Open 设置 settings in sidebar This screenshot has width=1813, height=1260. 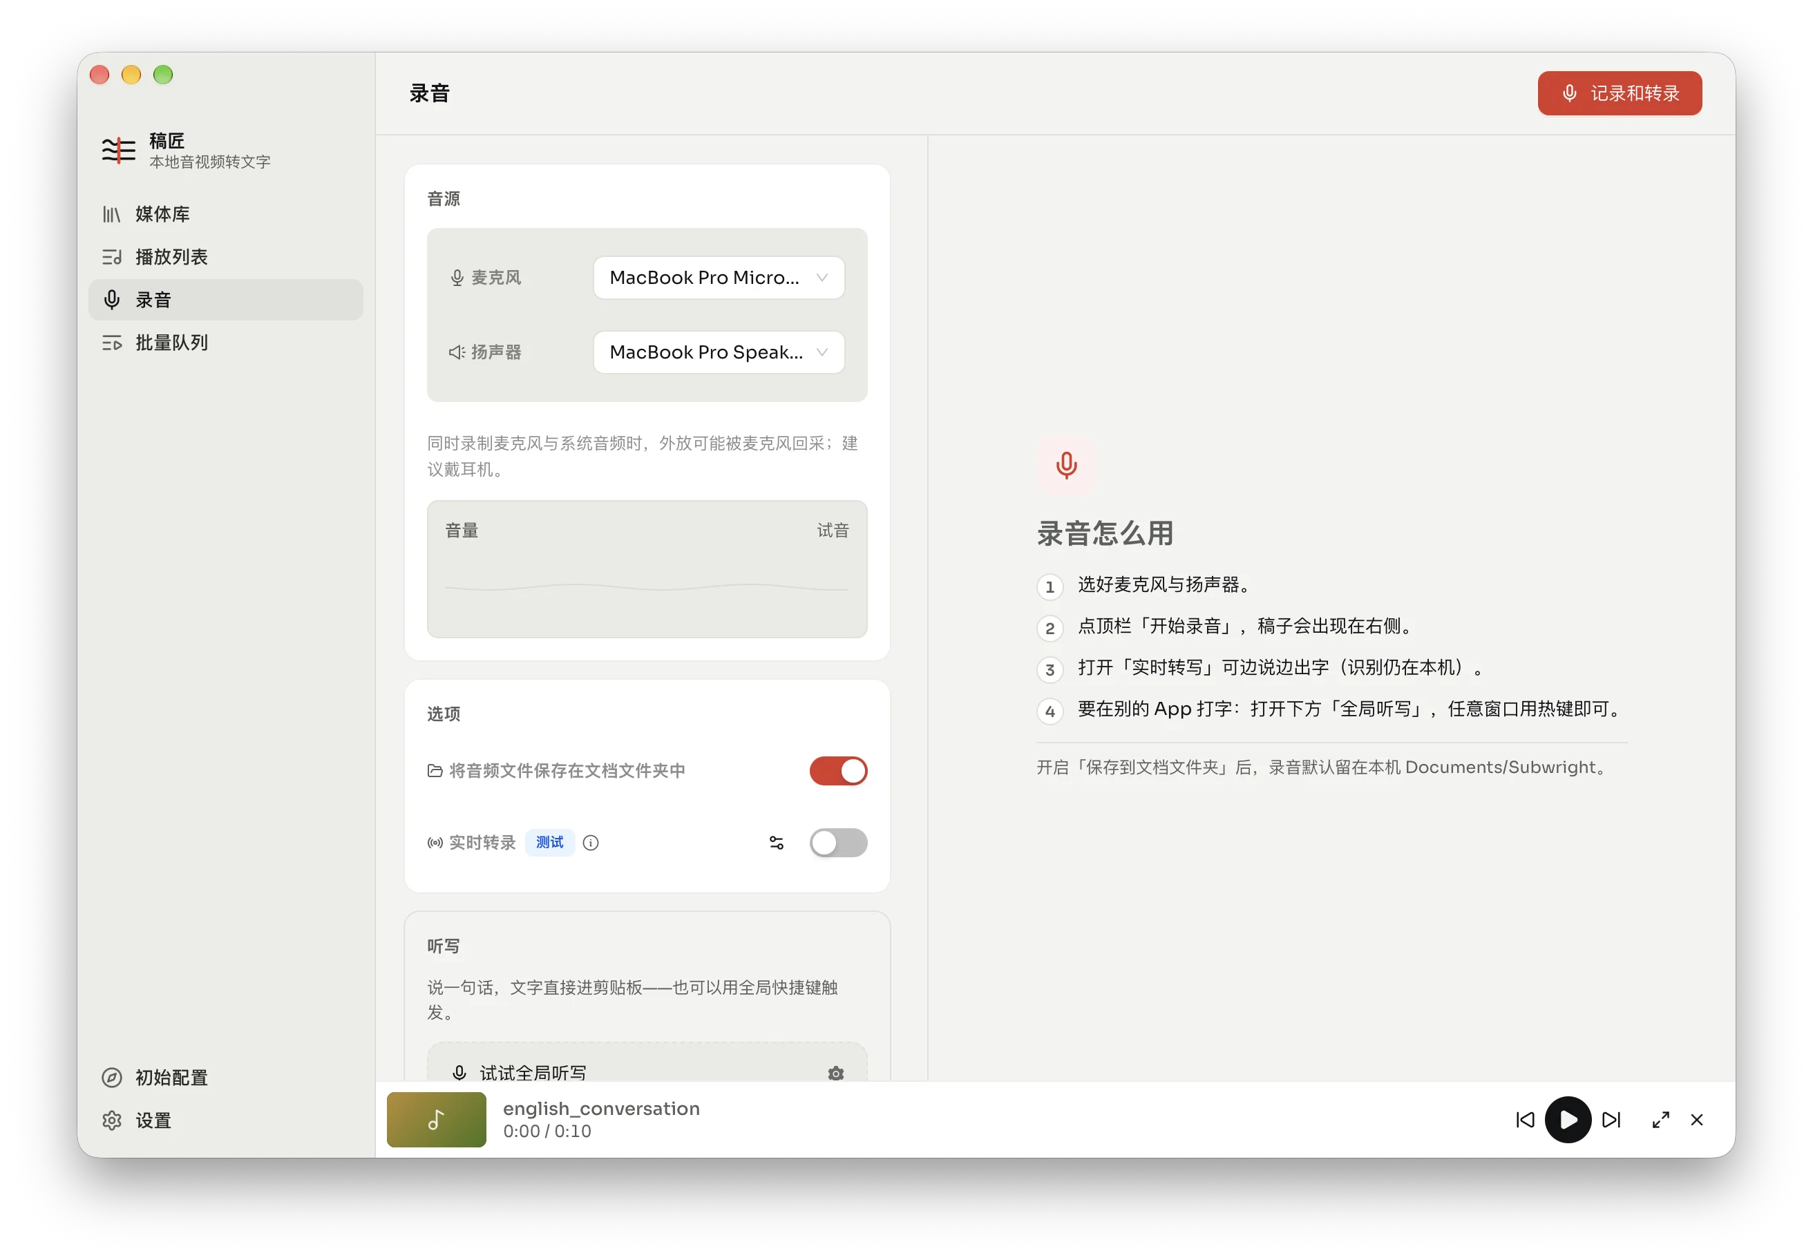pyautogui.click(x=225, y=1120)
